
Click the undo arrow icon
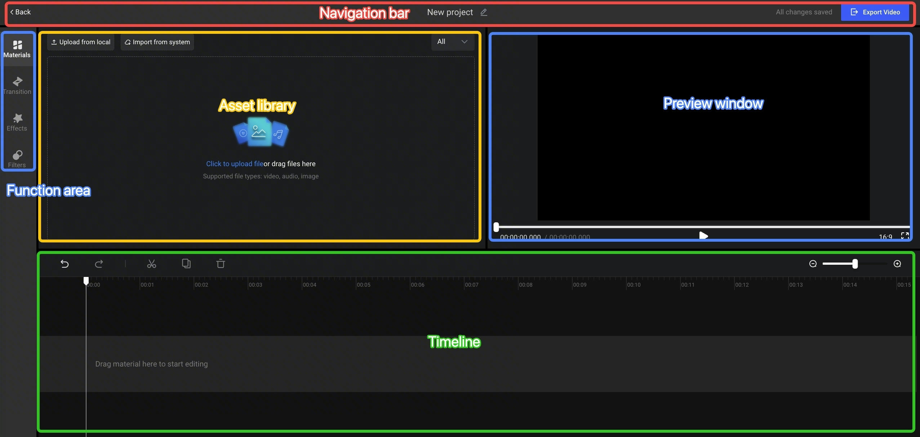point(65,264)
